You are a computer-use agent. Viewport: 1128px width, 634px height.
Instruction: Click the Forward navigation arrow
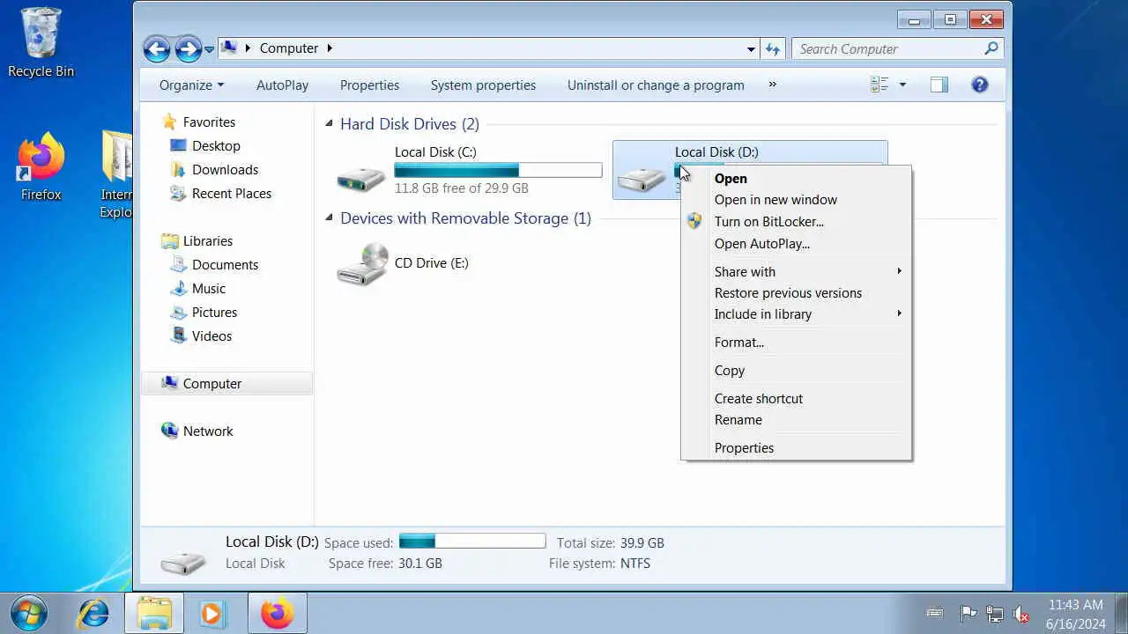(x=188, y=48)
